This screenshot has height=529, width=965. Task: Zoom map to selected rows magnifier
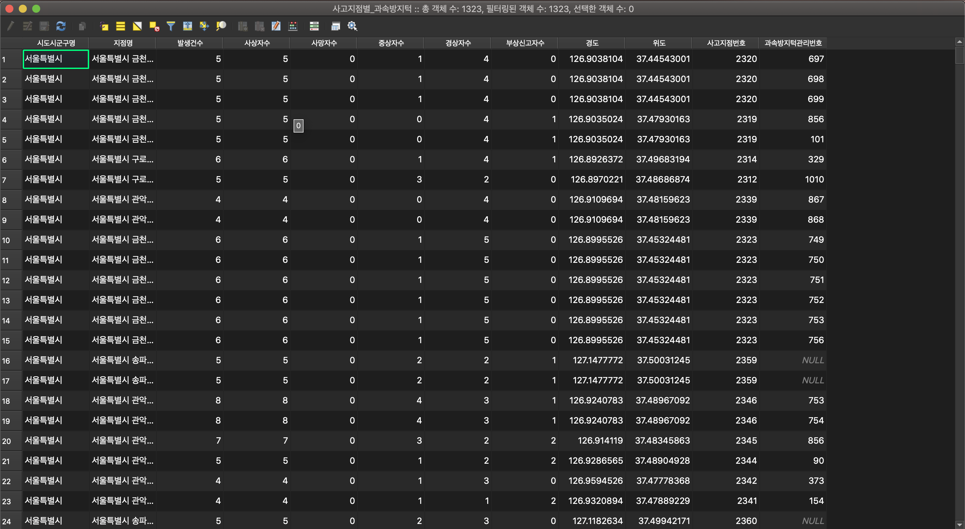pos(221,26)
